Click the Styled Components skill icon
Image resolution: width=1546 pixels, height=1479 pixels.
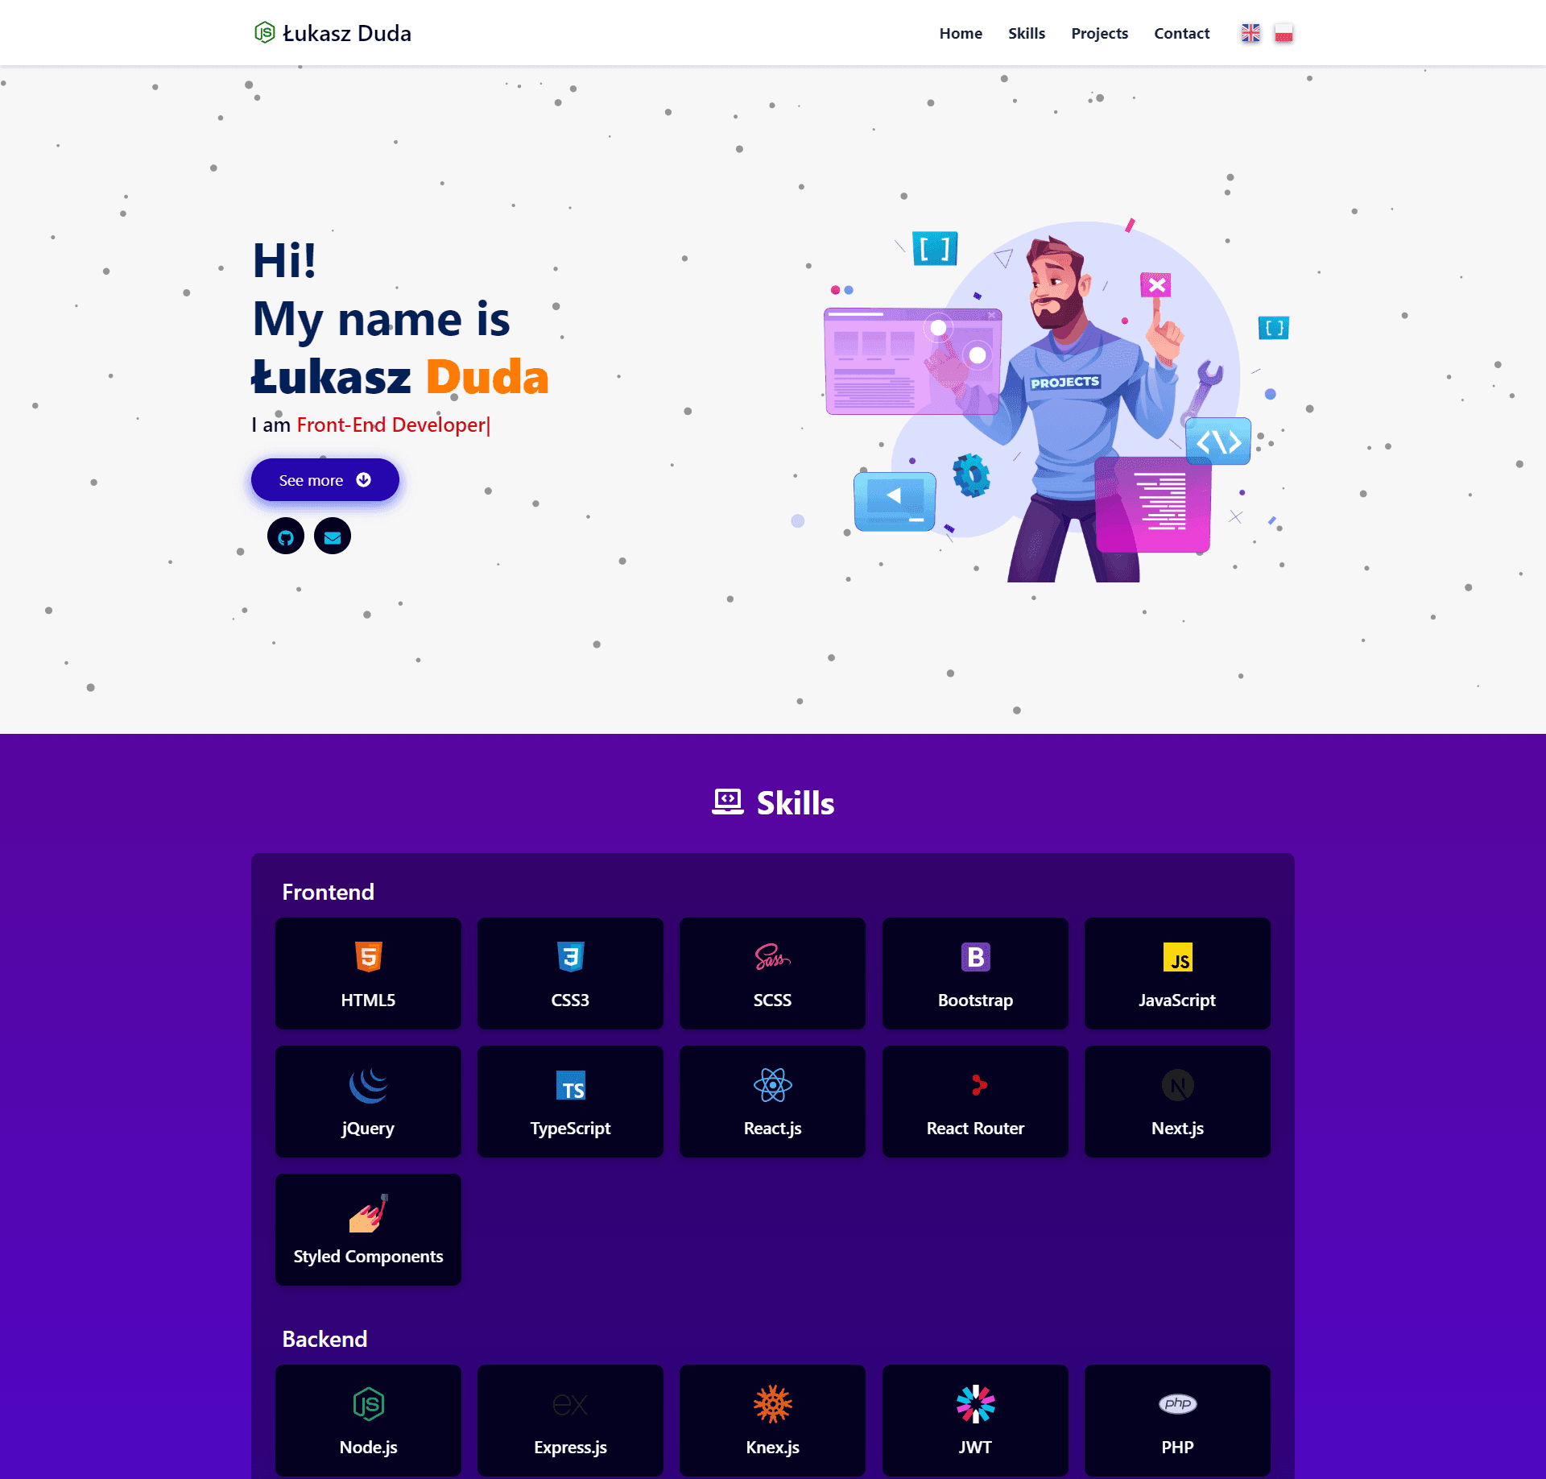point(367,1214)
